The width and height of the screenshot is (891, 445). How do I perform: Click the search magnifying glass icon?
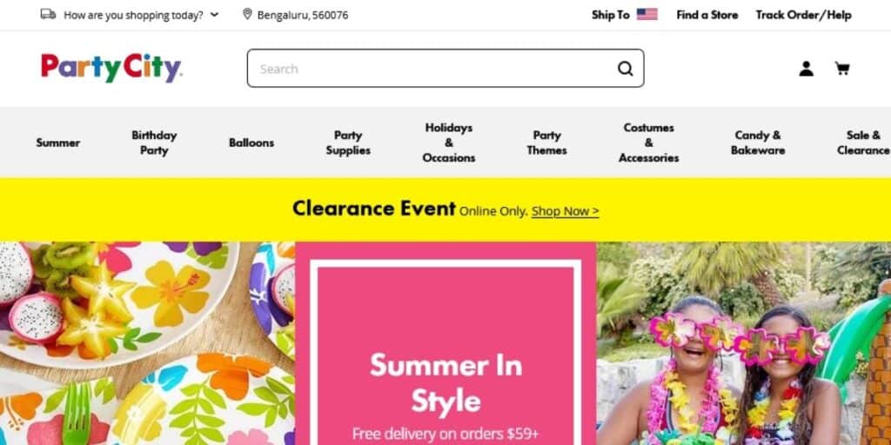[x=625, y=69]
